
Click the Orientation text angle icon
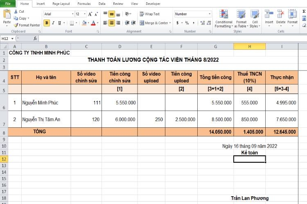[x=127, y=14]
